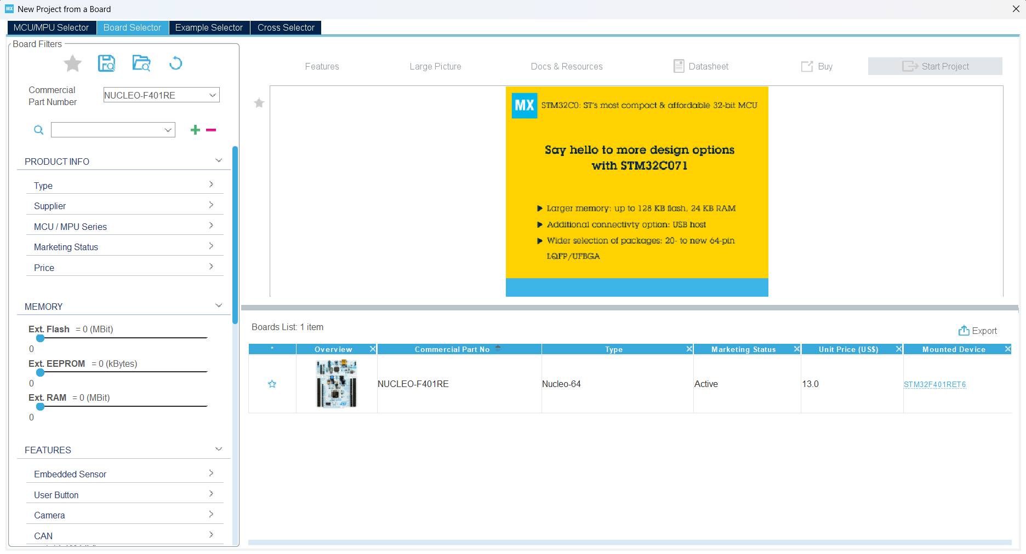Image resolution: width=1026 pixels, height=554 pixels.
Task: Reset all board filters with the refresh icon
Action: pos(175,64)
